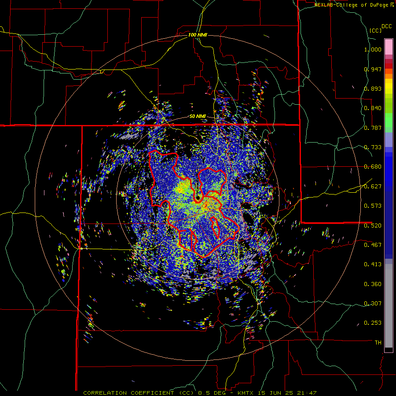
Task: Click the 0.893 scale value
Action: coord(373,88)
